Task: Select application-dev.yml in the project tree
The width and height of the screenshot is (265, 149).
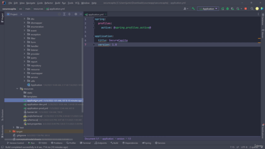Action: tap(37, 104)
